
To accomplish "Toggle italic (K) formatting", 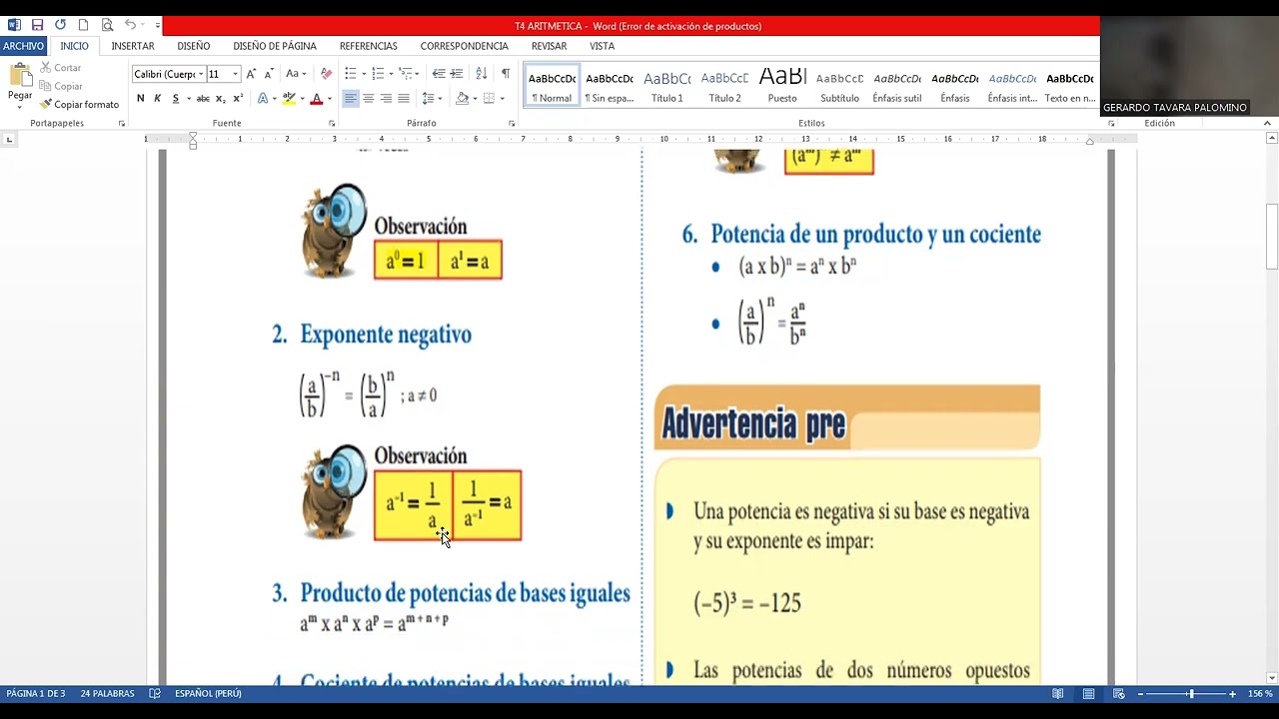I will (x=157, y=98).
